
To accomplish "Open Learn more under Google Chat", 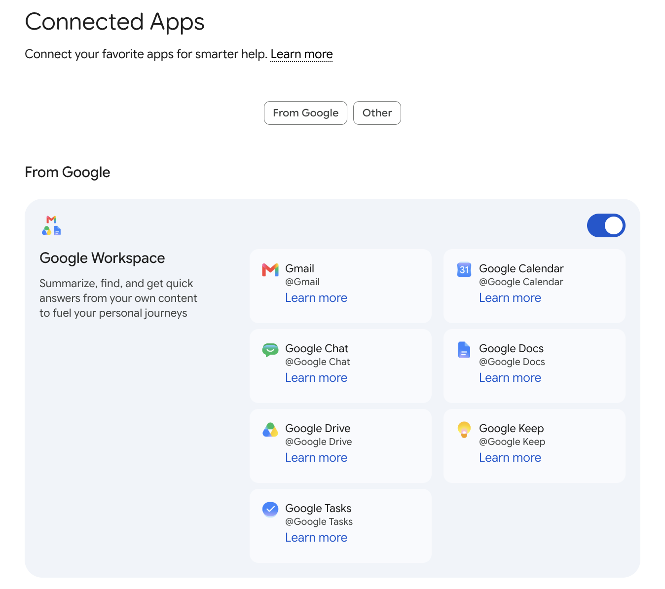I will [x=316, y=378].
